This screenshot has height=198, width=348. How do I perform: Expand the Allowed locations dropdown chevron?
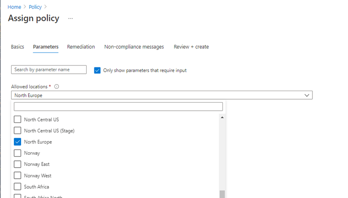[x=307, y=95]
